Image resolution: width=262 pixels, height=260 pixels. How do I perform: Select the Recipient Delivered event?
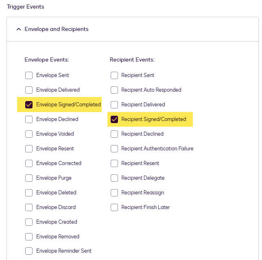click(114, 105)
